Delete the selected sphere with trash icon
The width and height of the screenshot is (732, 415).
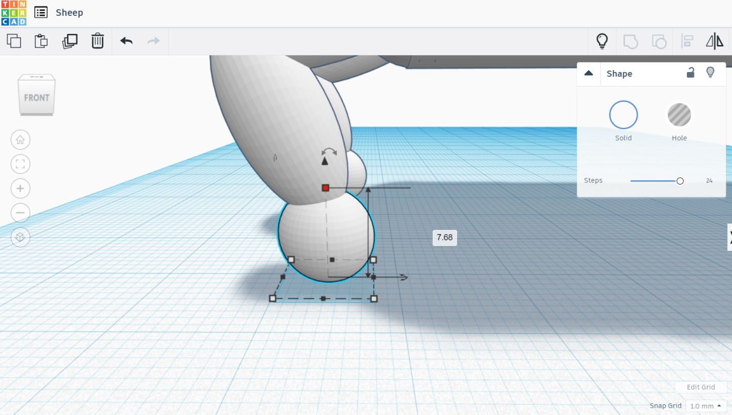(x=98, y=41)
